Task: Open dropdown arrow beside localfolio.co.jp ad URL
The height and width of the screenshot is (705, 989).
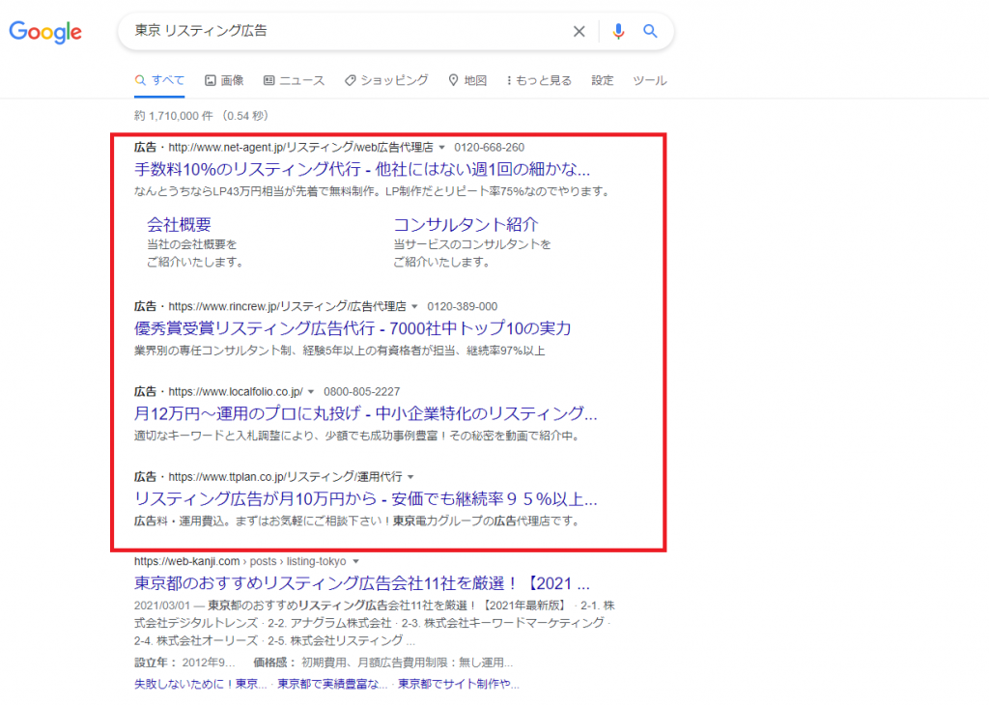Action: [x=311, y=391]
